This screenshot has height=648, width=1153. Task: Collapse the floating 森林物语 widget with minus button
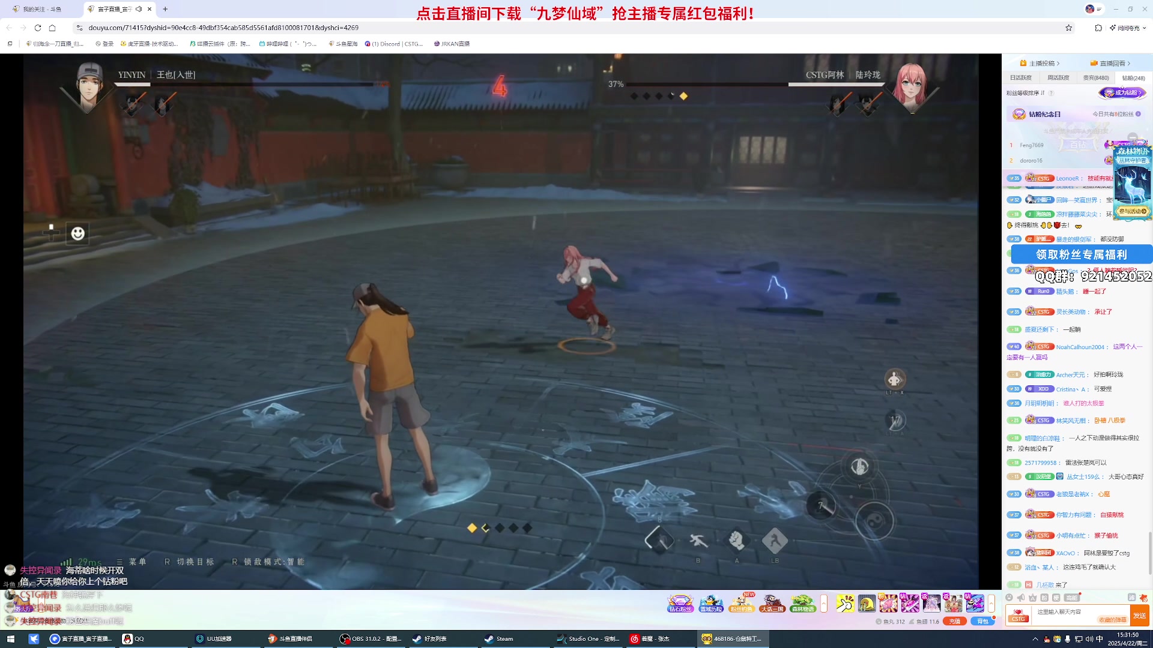click(x=1133, y=137)
